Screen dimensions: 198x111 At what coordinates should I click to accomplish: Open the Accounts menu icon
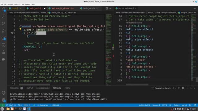pyautogui.click(x=3, y=93)
